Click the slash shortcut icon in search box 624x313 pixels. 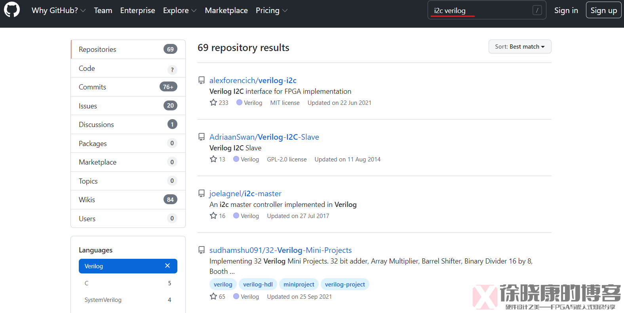coord(537,10)
